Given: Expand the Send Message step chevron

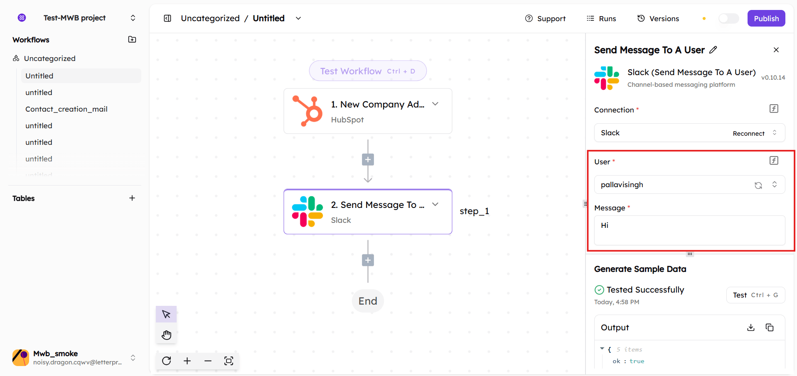Looking at the screenshot, I should (435, 204).
